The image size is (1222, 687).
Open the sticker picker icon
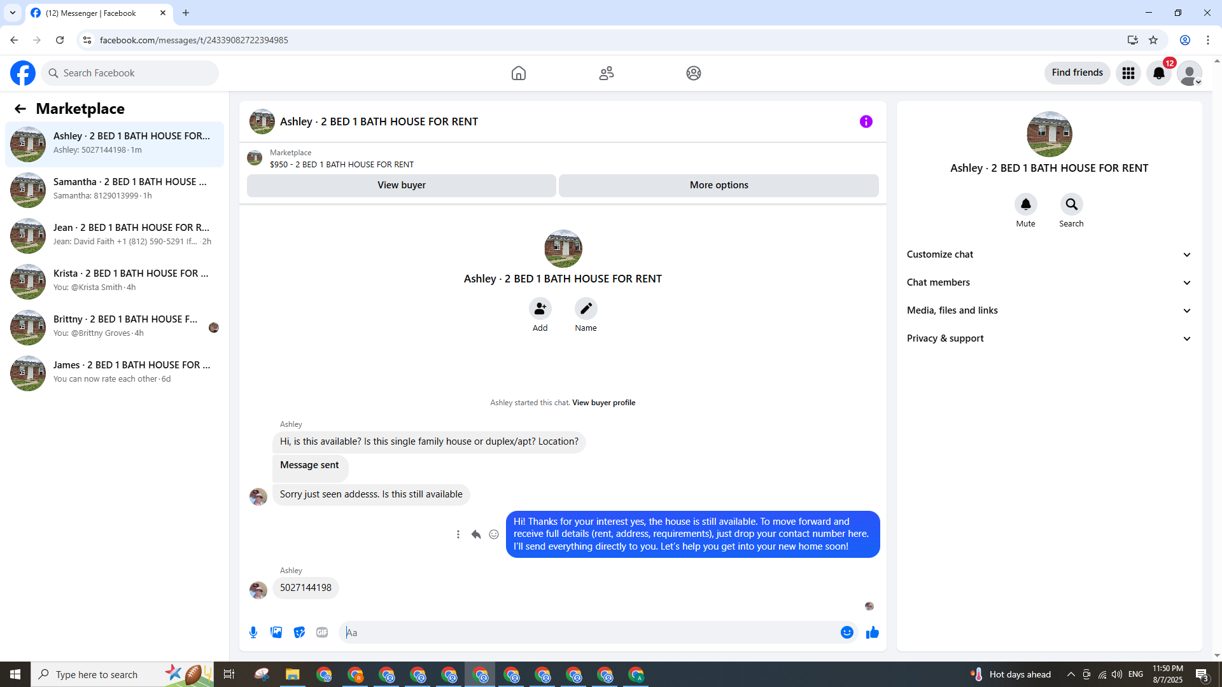(299, 632)
